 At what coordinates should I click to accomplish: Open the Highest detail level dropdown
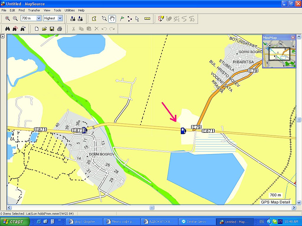(x=60, y=18)
